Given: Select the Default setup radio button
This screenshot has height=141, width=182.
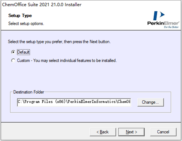Looking at the screenshot, I should (x=13, y=52).
